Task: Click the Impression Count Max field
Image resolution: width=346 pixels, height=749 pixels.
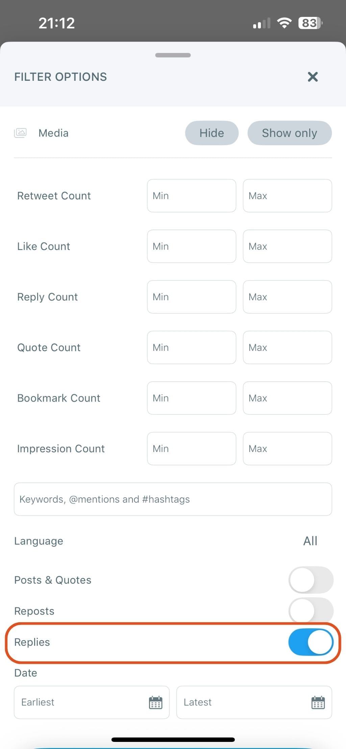Action: tap(287, 449)
